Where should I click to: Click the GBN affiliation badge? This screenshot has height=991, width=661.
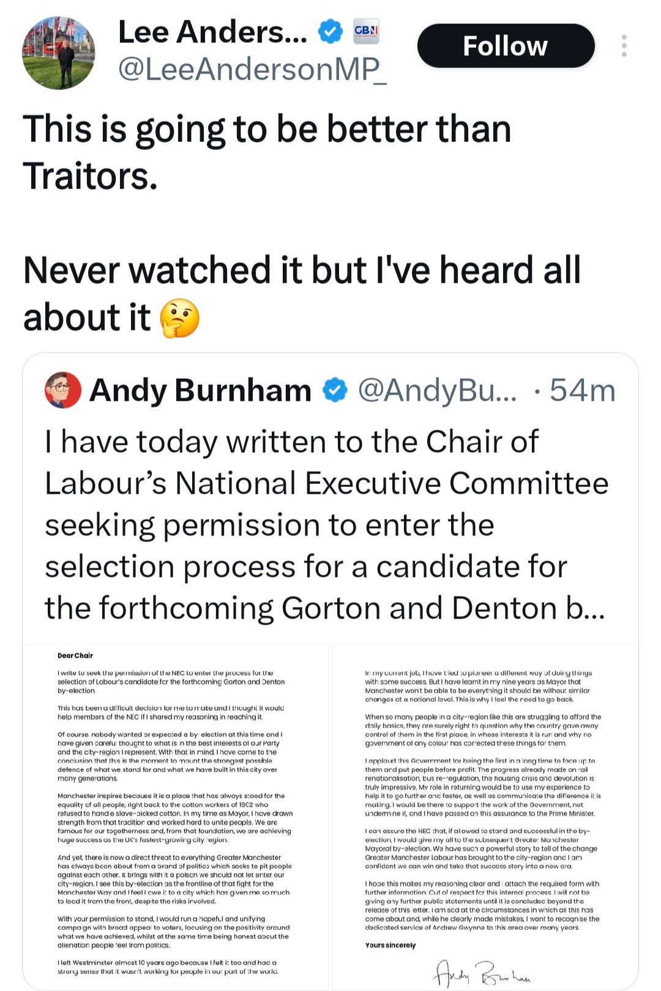pos(366,31)
